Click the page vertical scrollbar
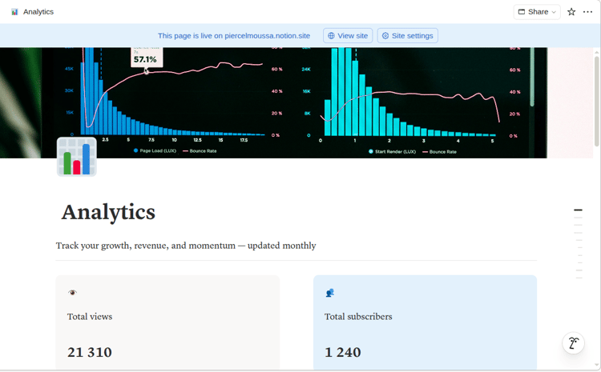This screenshot has height=372, width=601. (x=596, y=96)
